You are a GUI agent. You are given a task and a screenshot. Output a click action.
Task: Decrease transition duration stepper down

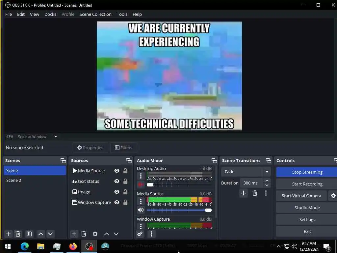pos(267,185)
